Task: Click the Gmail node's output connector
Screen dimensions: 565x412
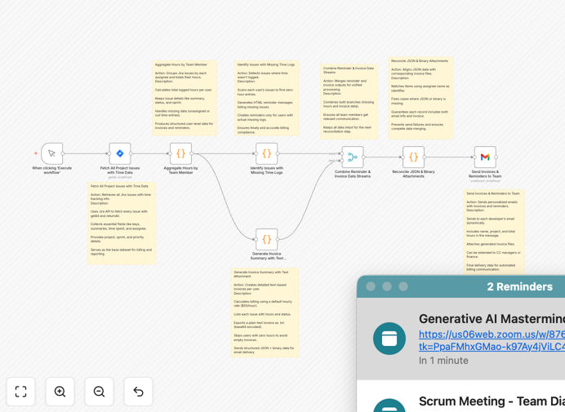Action: pyautogui.click(x=496, y=157)
